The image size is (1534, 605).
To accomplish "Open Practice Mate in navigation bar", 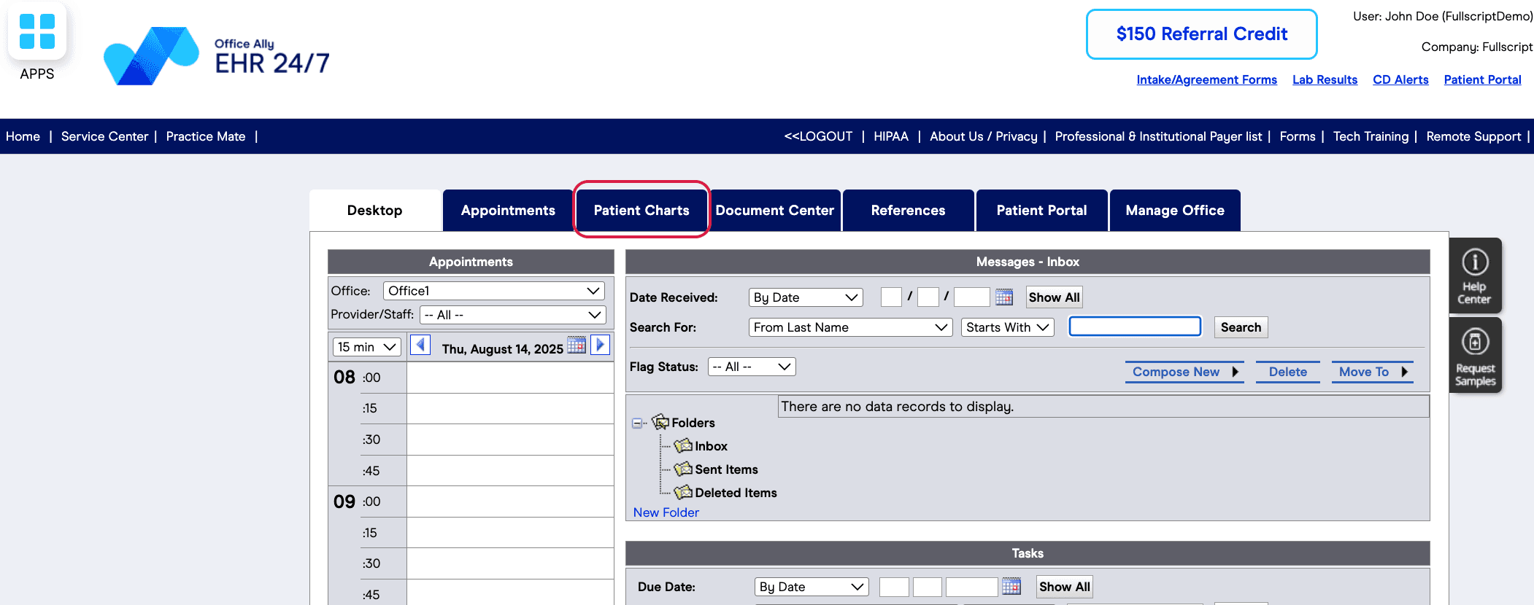I will tap(206, 136).
